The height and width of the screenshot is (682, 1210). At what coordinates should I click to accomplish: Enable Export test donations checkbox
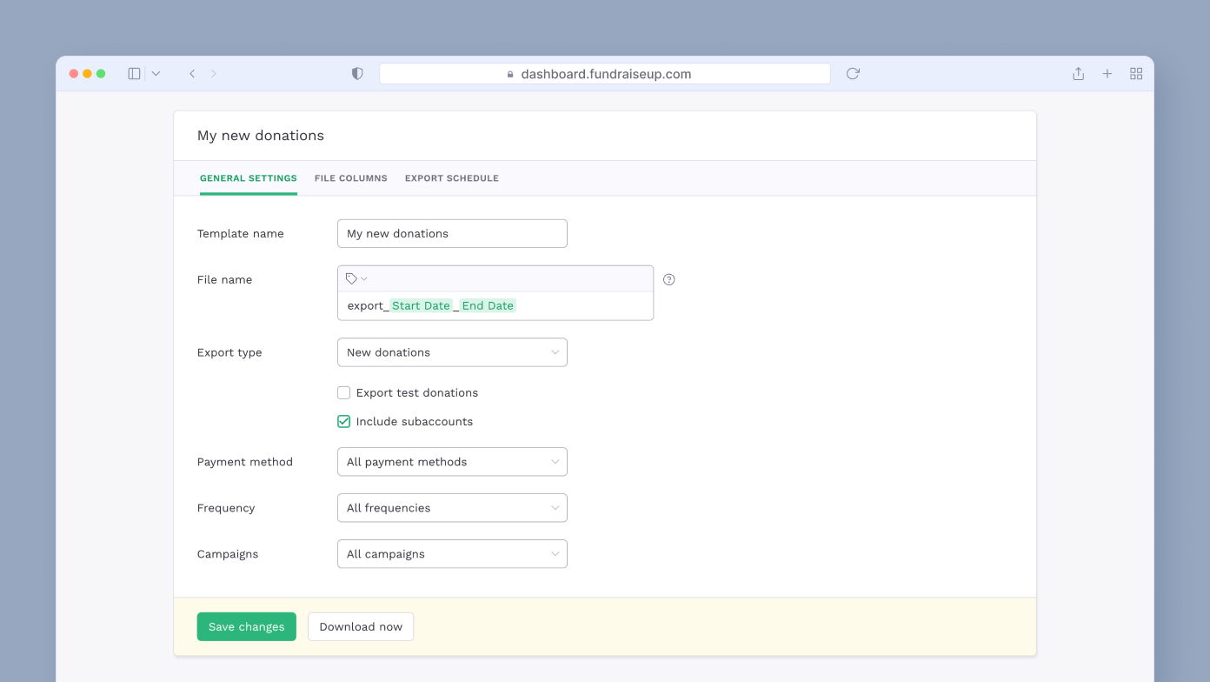(x=344, y=392)
